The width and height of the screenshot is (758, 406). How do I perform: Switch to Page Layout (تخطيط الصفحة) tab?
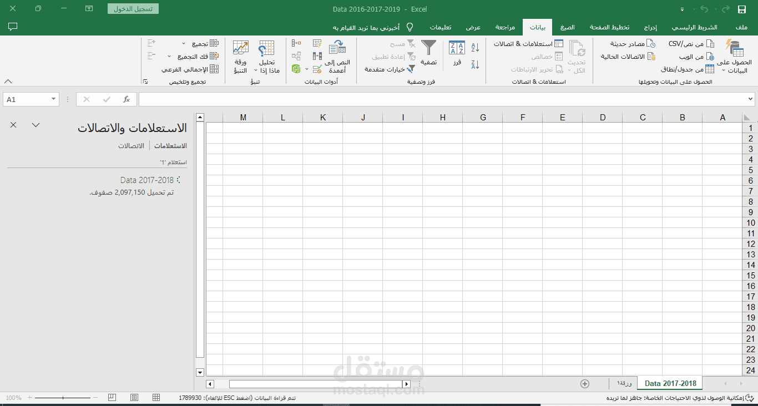point(609,27)
